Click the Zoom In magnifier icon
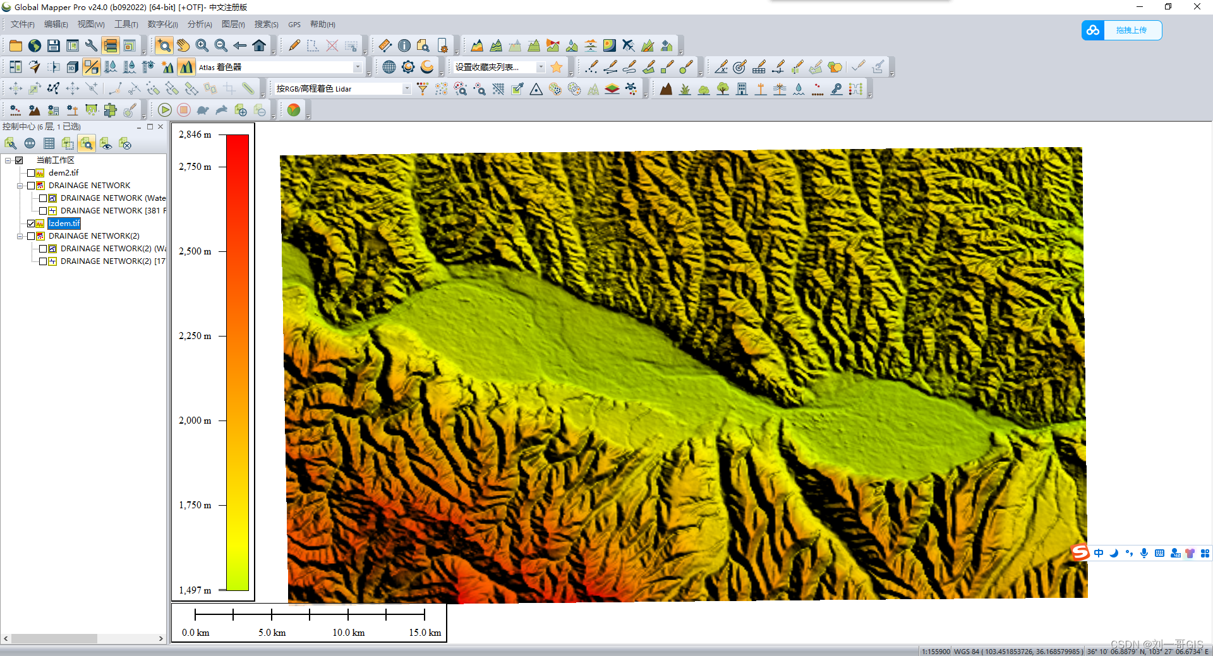 [x=202, y=45]
